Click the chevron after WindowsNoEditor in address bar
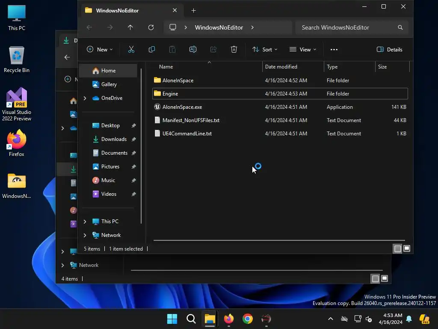This screenshot has width=438, height=329. (x=252, y=27)
